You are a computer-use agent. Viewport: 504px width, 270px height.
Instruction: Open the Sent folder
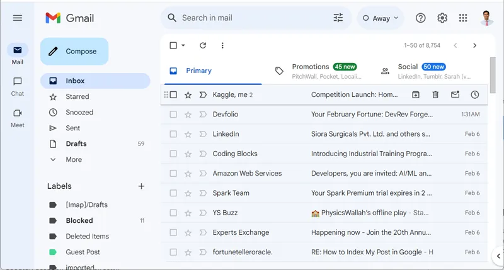pyautogui.click(x=95, y=128)
